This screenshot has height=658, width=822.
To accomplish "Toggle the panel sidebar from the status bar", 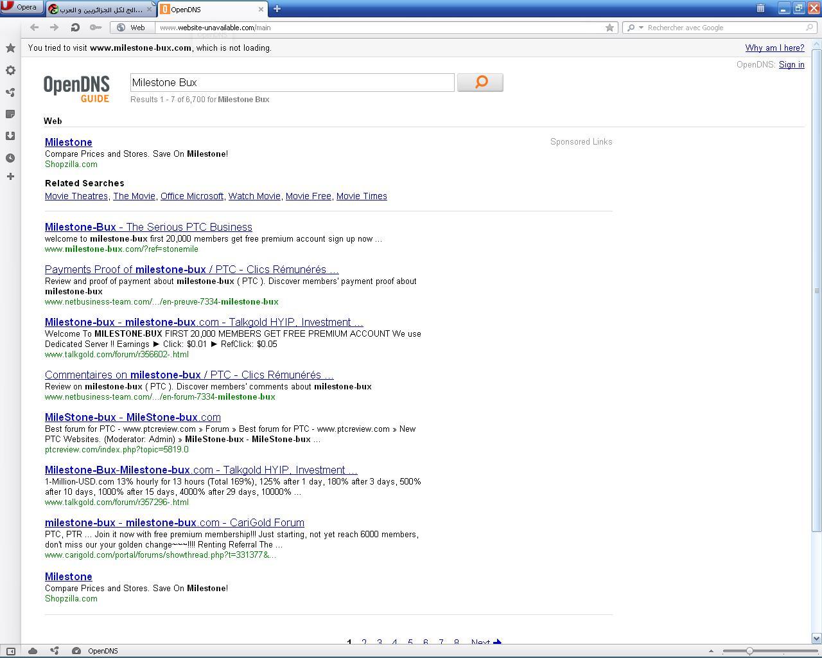I will coord(10,651).
